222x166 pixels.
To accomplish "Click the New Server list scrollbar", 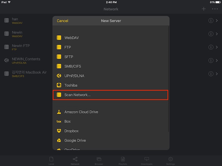I will [169, 79].
